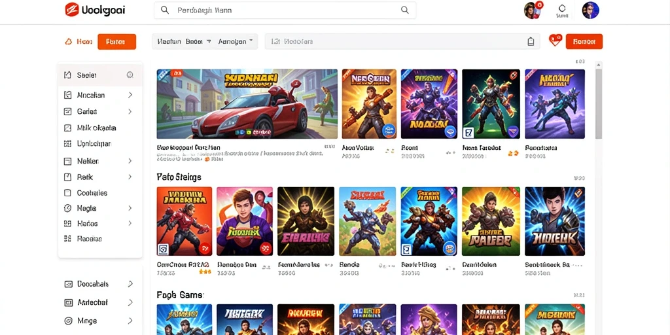Click the Fapb Sams: section heading
The width and height of the screenshot is (670, 335).
click(x=181, y=295)
